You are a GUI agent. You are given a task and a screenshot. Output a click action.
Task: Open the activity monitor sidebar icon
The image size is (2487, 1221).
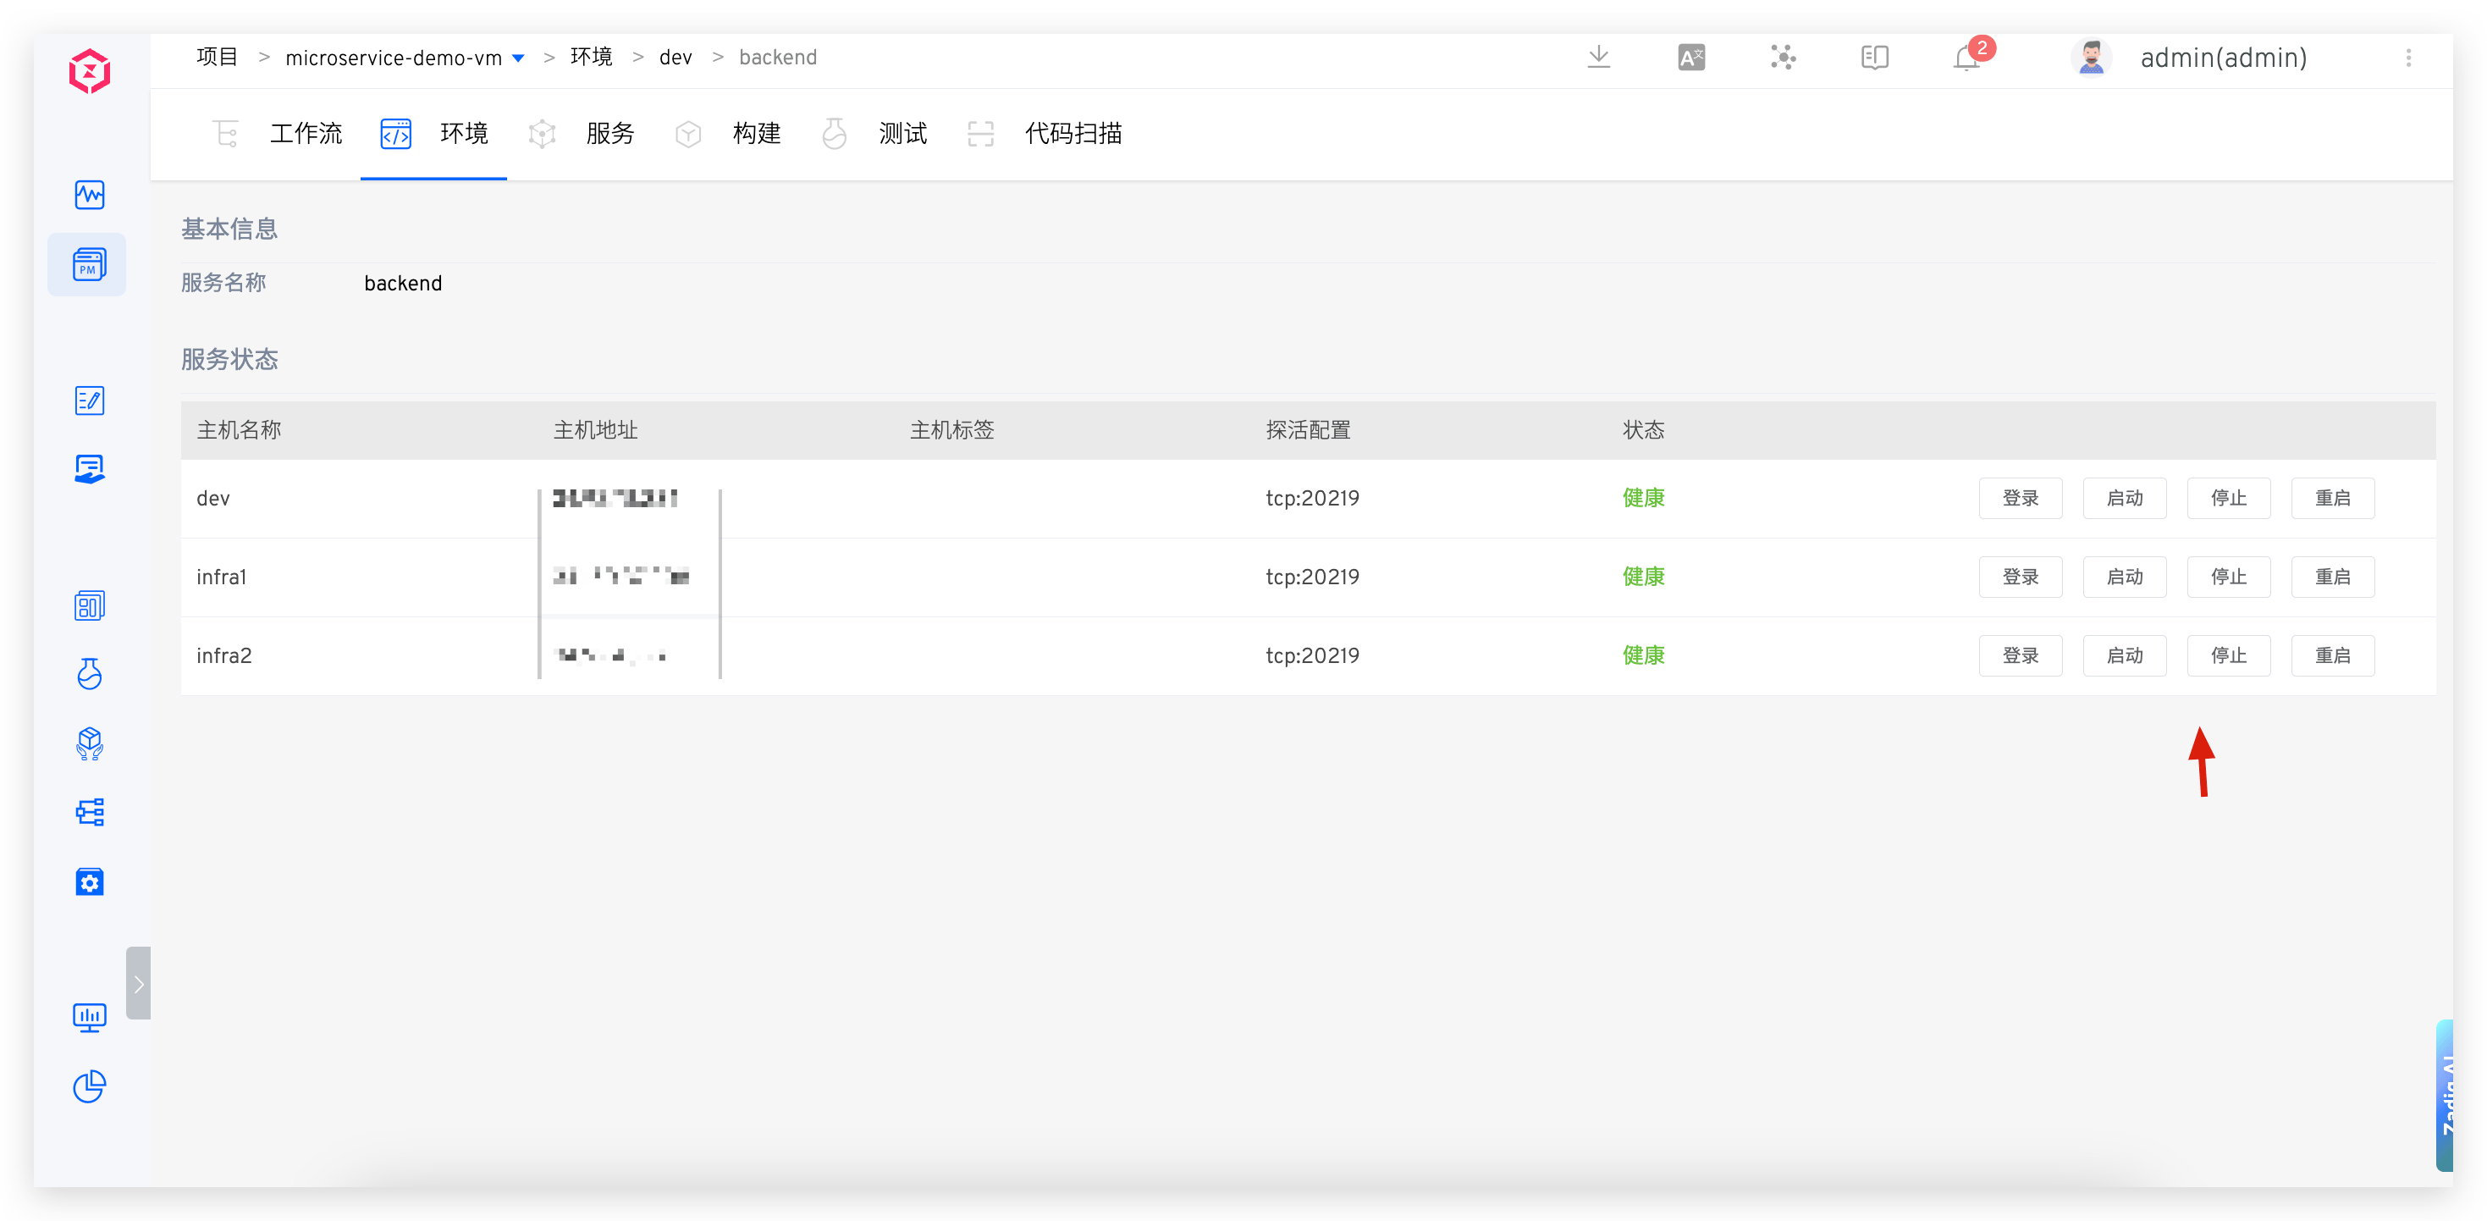tap(90, 195)
